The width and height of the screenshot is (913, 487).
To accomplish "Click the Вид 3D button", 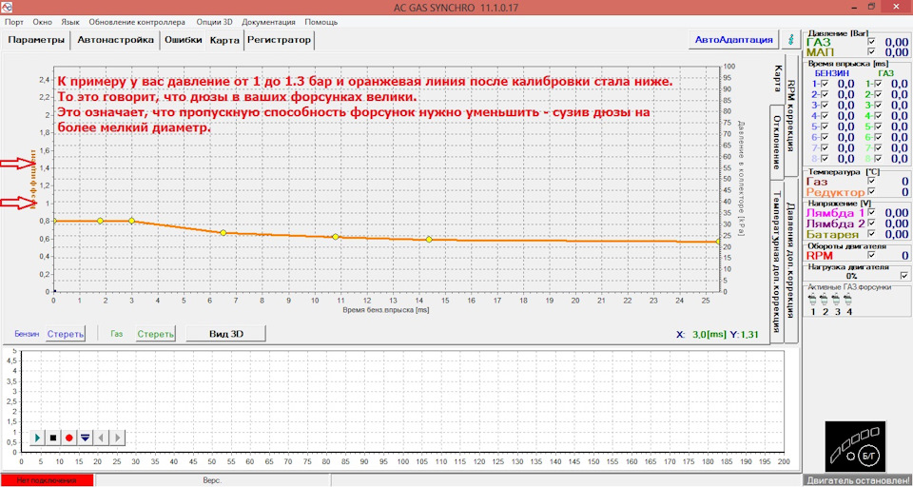I will pos(225,334).
